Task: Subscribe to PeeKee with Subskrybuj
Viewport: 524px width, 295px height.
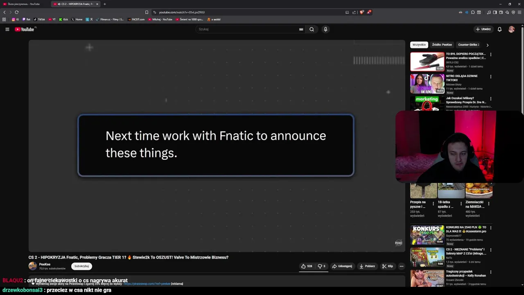Action: pyautogui.click(x=81, y=266)
